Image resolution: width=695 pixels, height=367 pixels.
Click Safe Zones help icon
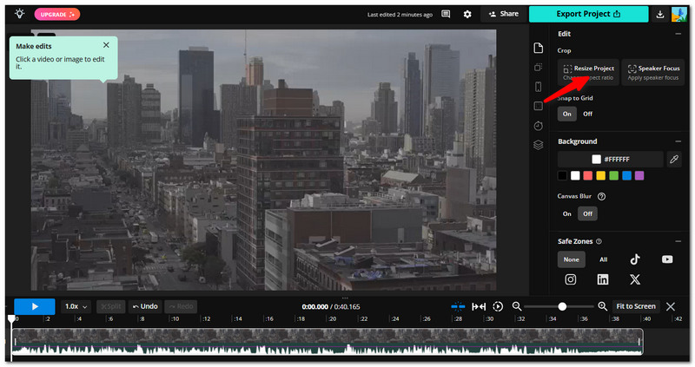(599, 241)
